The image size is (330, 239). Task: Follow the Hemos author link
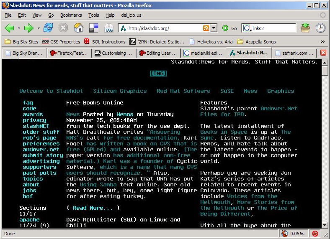click(125, 114)
